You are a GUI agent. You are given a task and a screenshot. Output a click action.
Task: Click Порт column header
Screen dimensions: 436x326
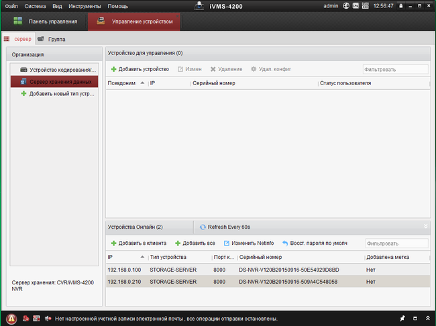(225, 257)
